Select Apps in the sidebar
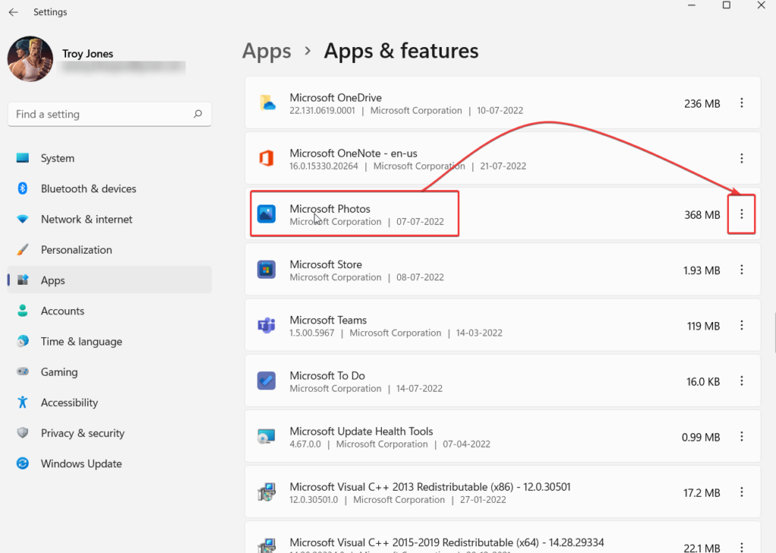The image size is (776, 553). (x=109, y=280)
